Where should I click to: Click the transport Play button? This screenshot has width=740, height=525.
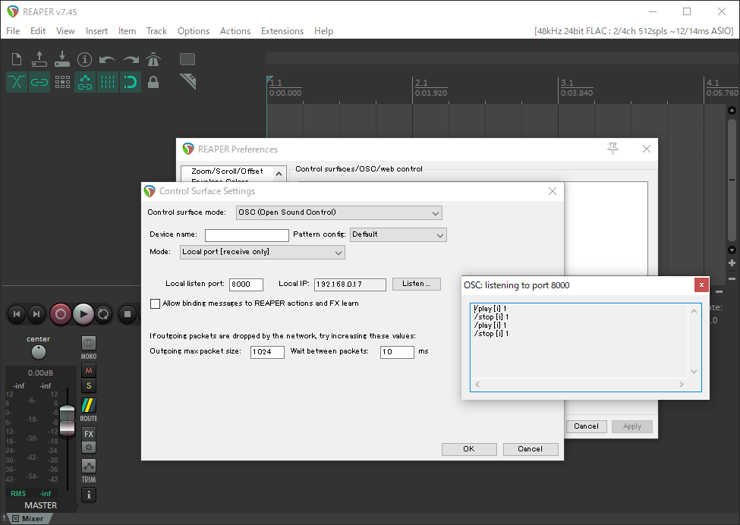tap(83, 314)
